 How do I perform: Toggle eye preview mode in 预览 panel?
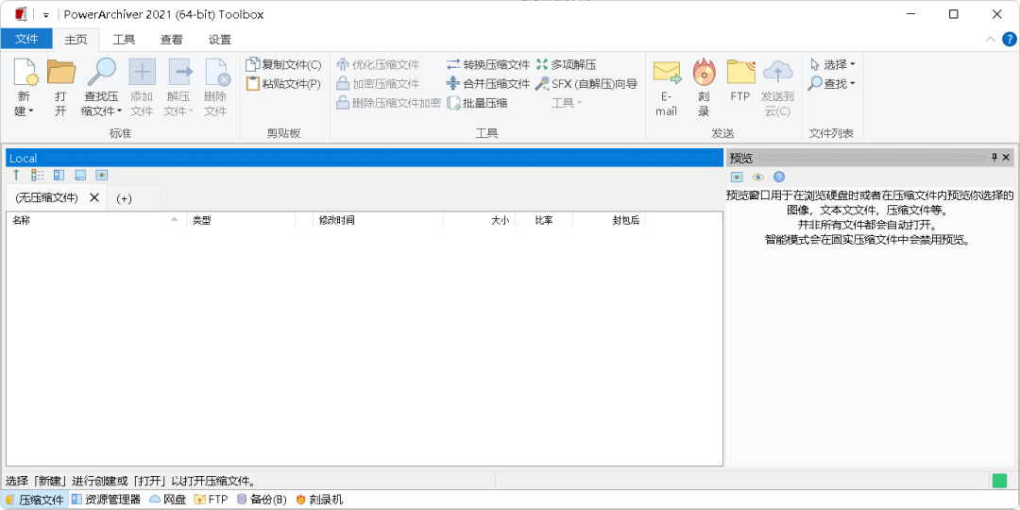point(757,177)
